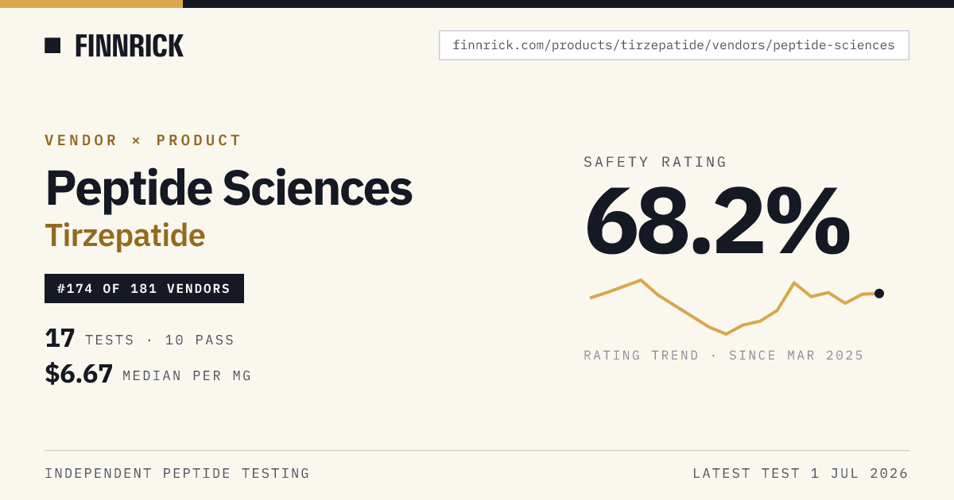The image size is (954, 500).
Task: Open the Peptide Sciences vendor heading
Action: pyautogui.click(x=229, y=189)
